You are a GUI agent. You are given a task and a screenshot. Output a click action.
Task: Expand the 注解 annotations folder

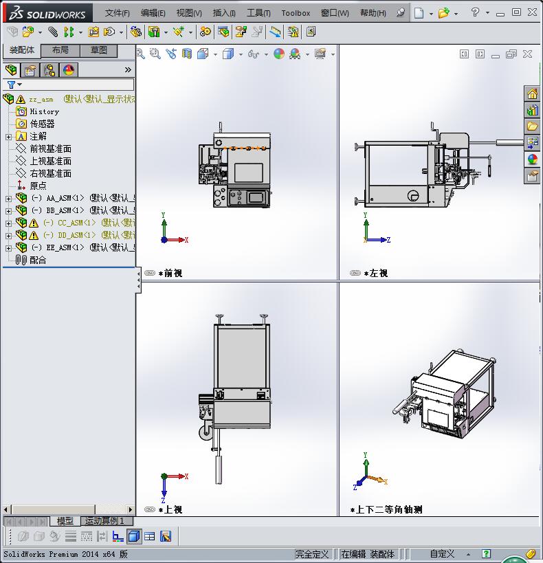[9, 137]
